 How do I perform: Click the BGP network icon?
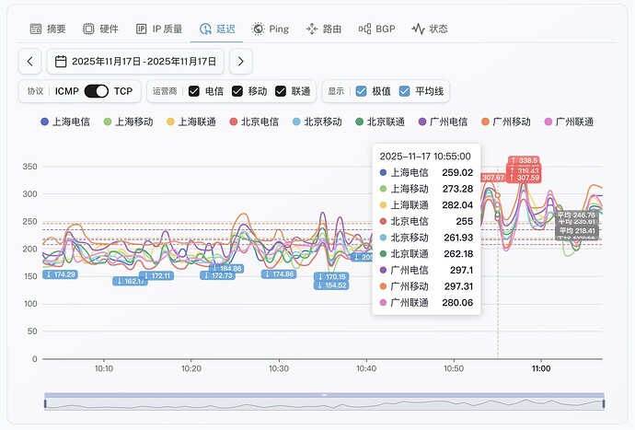click(x=365, y=29)
